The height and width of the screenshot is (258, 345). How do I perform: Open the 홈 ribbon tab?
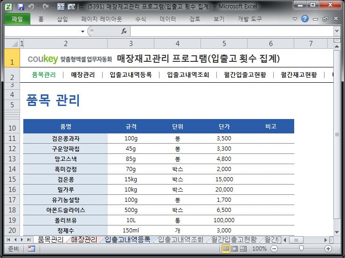[x=41, y=19]
